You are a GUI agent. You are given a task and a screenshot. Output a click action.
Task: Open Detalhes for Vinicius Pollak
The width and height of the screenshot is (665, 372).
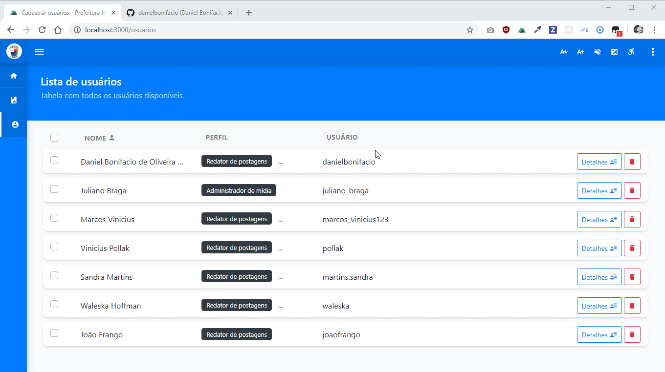coord(599,248)
